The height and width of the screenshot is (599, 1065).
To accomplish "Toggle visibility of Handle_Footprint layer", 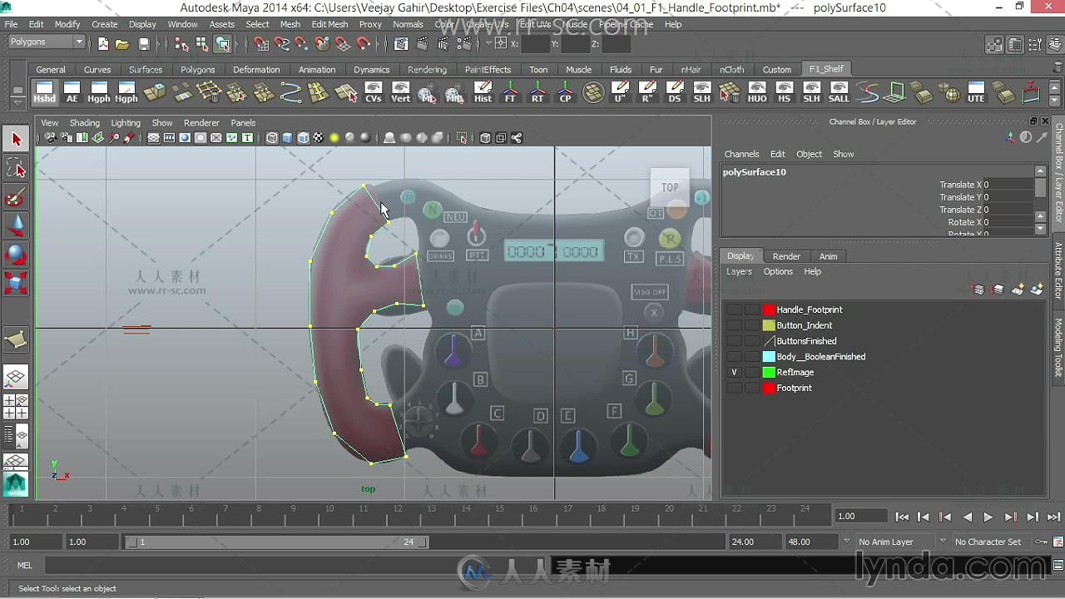I will pyautogui.click(x=734, y=309).
